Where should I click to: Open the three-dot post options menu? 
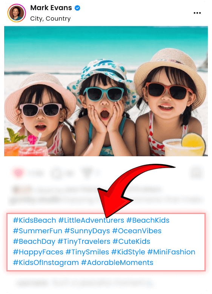pos(197,13)
